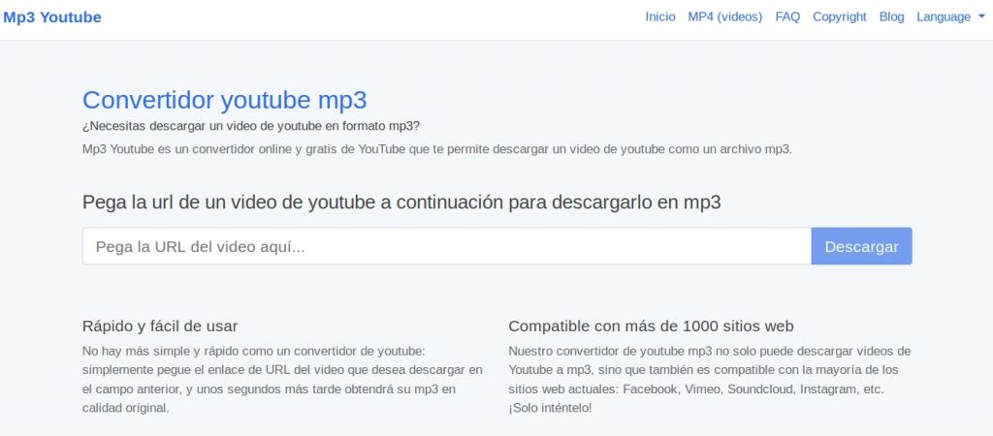This screenshot has width=993, height=436.
Task: Open the MP4 (videos) converter page
Action: [724, 17]
